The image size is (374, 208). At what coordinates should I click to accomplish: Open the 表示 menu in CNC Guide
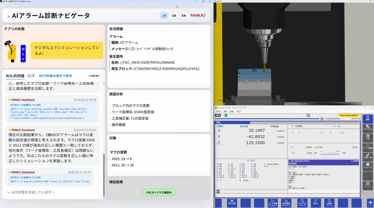tap(225, 112)
